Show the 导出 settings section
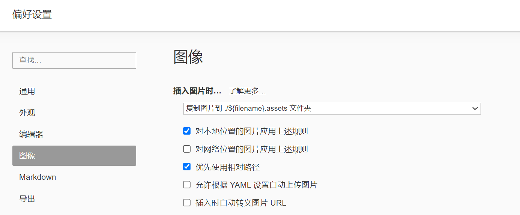Viewport: 520px width, 215px height. 27,198
